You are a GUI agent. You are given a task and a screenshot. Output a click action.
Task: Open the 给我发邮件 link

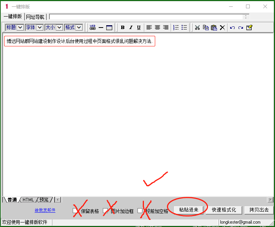tap(45, 210)
